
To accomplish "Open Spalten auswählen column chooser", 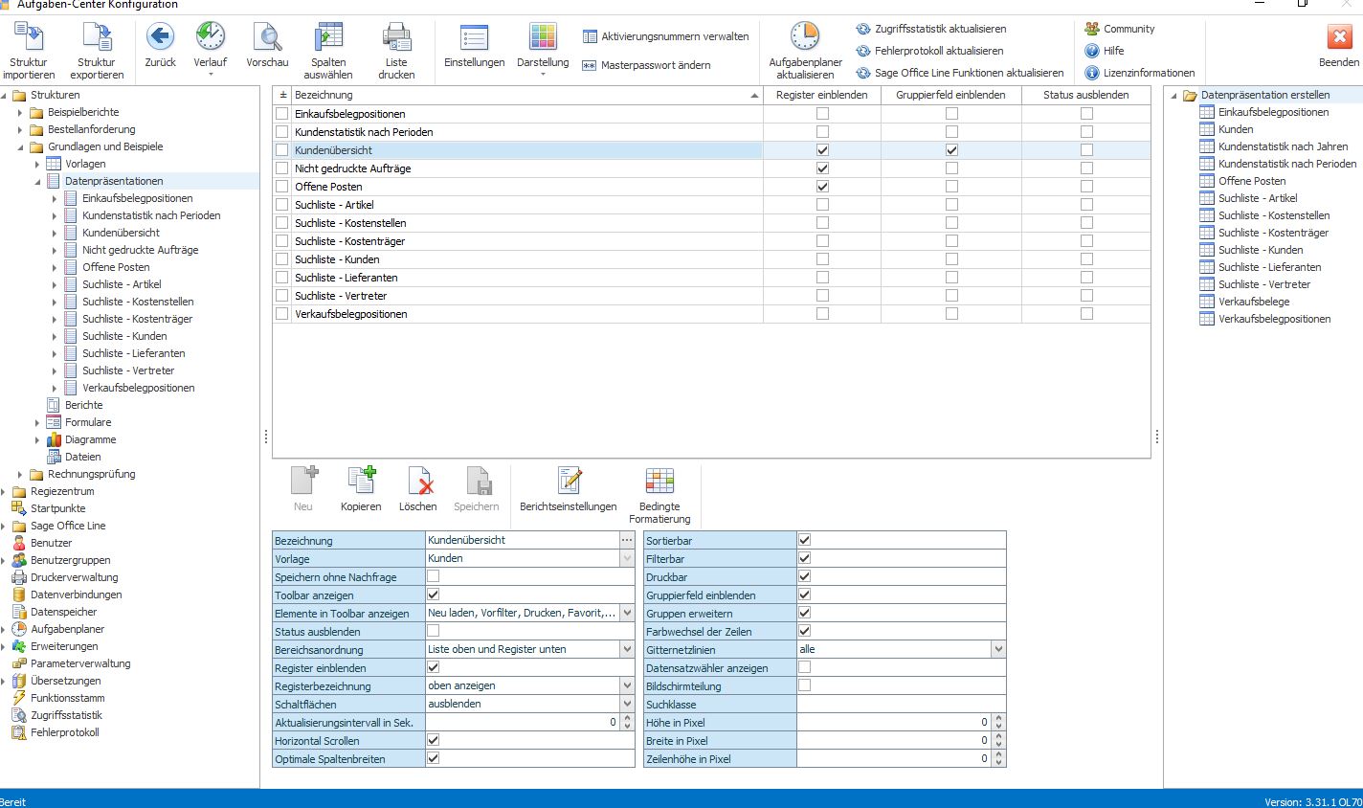I will pyautogui.click(x=328, y=36).
